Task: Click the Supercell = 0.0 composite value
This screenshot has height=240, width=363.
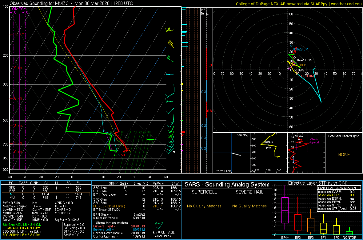Action: point(74,225)
